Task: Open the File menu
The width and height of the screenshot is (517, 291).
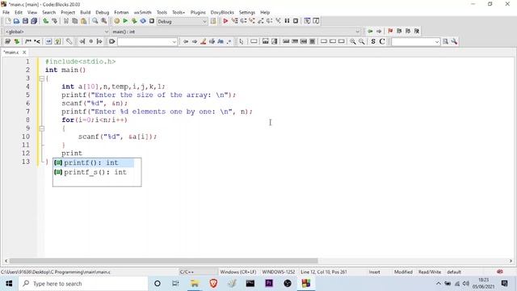Action: tap(6, 12)
